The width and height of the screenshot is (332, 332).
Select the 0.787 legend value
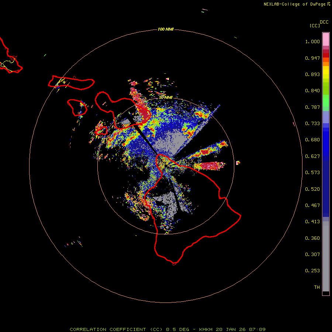coord(312,107)
